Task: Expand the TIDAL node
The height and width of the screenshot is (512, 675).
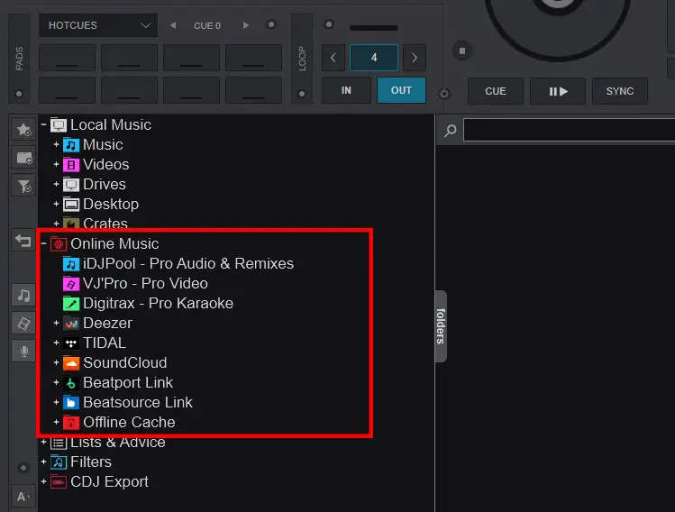Action: (x=57, y=343)
